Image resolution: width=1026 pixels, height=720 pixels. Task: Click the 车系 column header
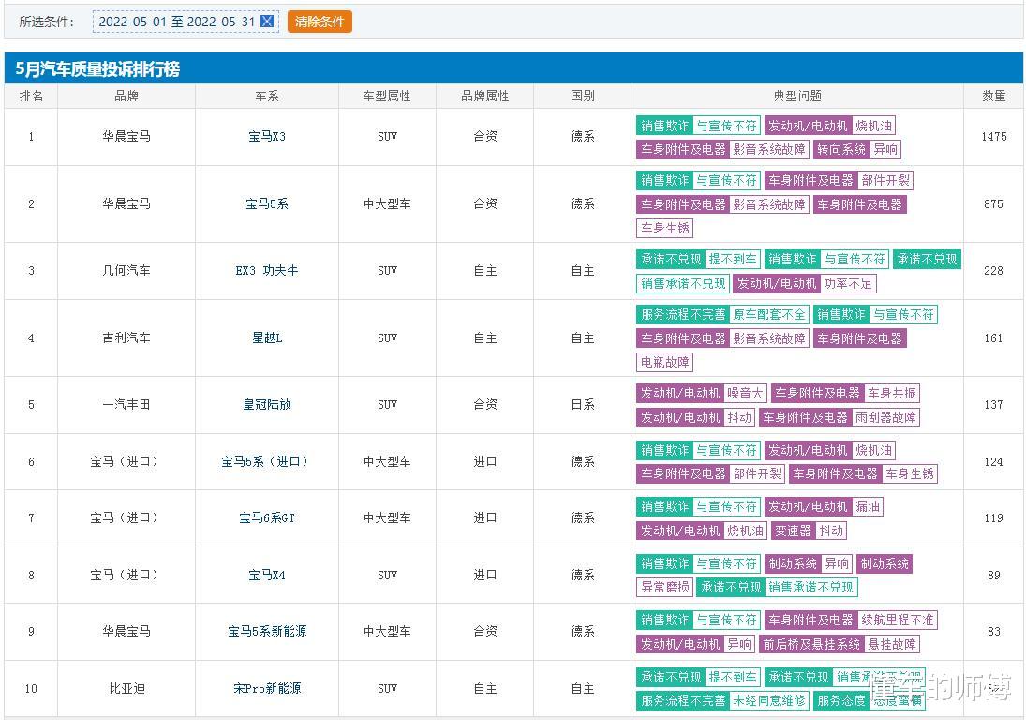click(267, 96)
